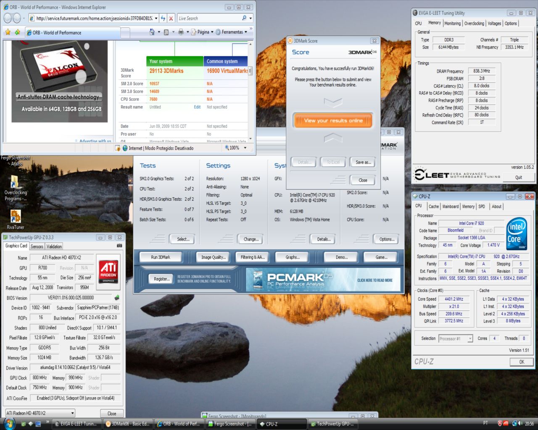Click the GPU-Z screenshot camera icon
Screen dimensions: 538x430
(119, 246)
